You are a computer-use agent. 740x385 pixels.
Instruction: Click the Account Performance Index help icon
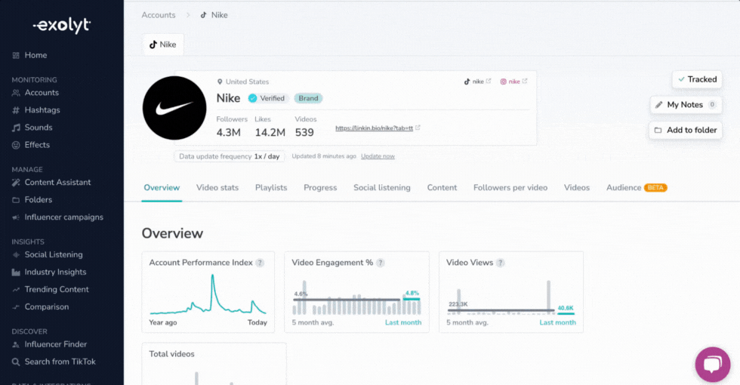pos(260,263)
